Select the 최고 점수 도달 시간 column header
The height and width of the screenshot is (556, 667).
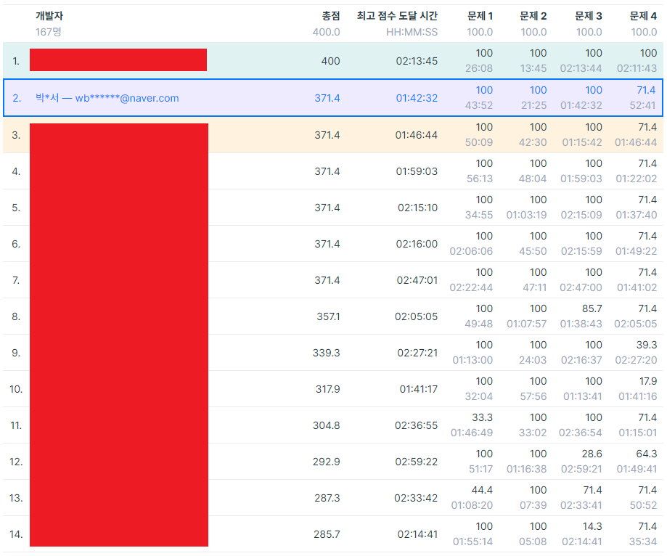point(397,16)
